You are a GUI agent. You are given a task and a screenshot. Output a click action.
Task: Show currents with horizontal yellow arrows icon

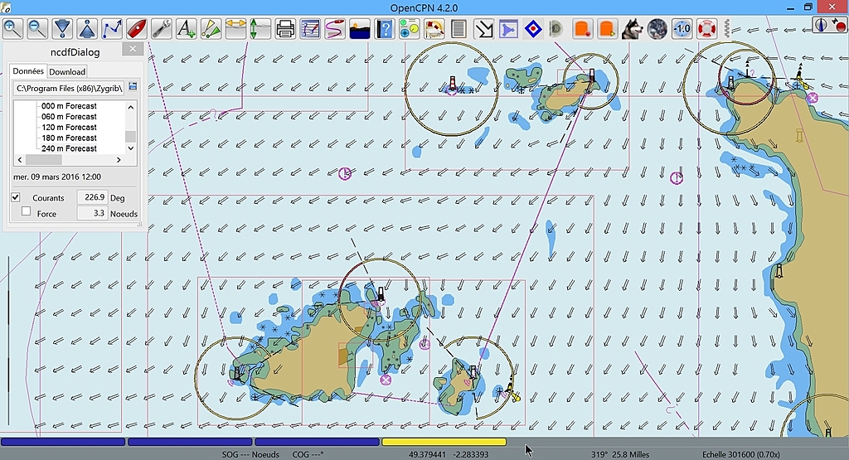(236, 28)
